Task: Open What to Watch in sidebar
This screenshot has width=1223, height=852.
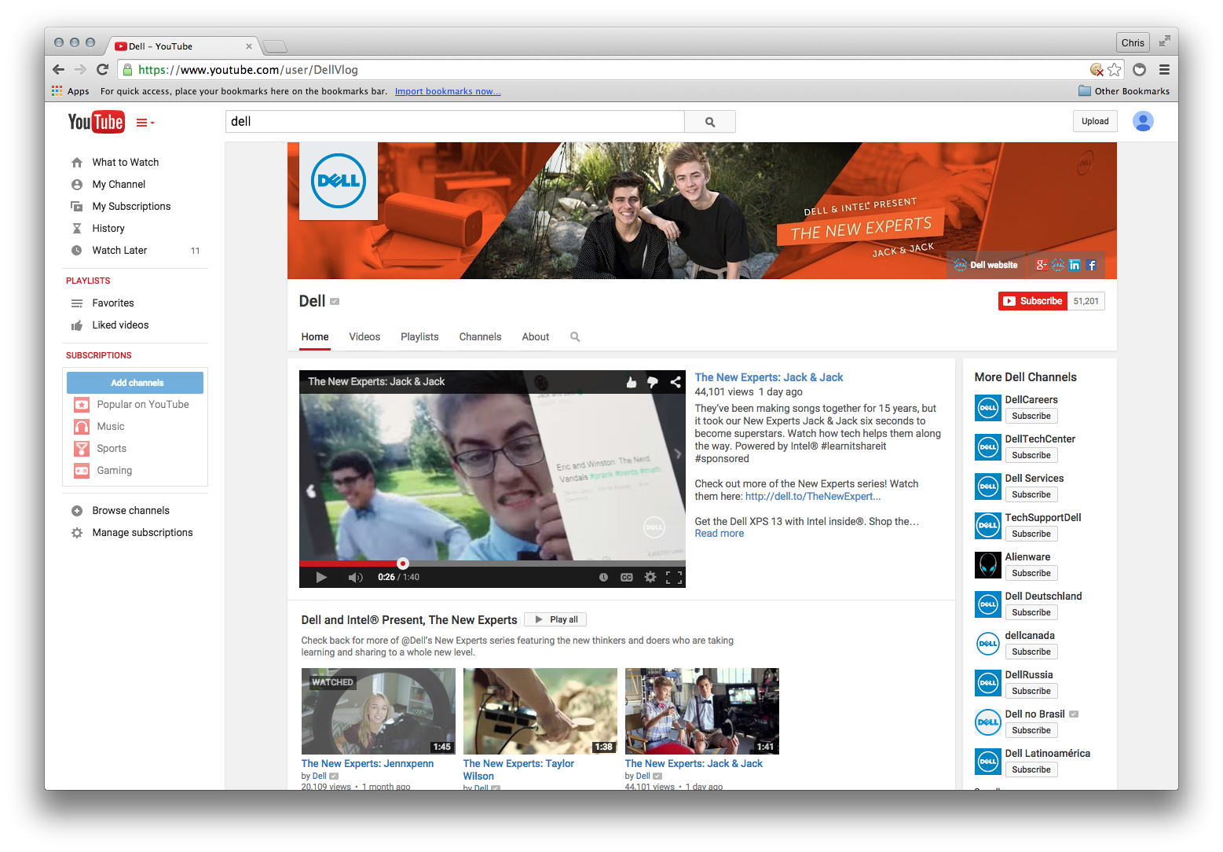Action: click(125, 163)
